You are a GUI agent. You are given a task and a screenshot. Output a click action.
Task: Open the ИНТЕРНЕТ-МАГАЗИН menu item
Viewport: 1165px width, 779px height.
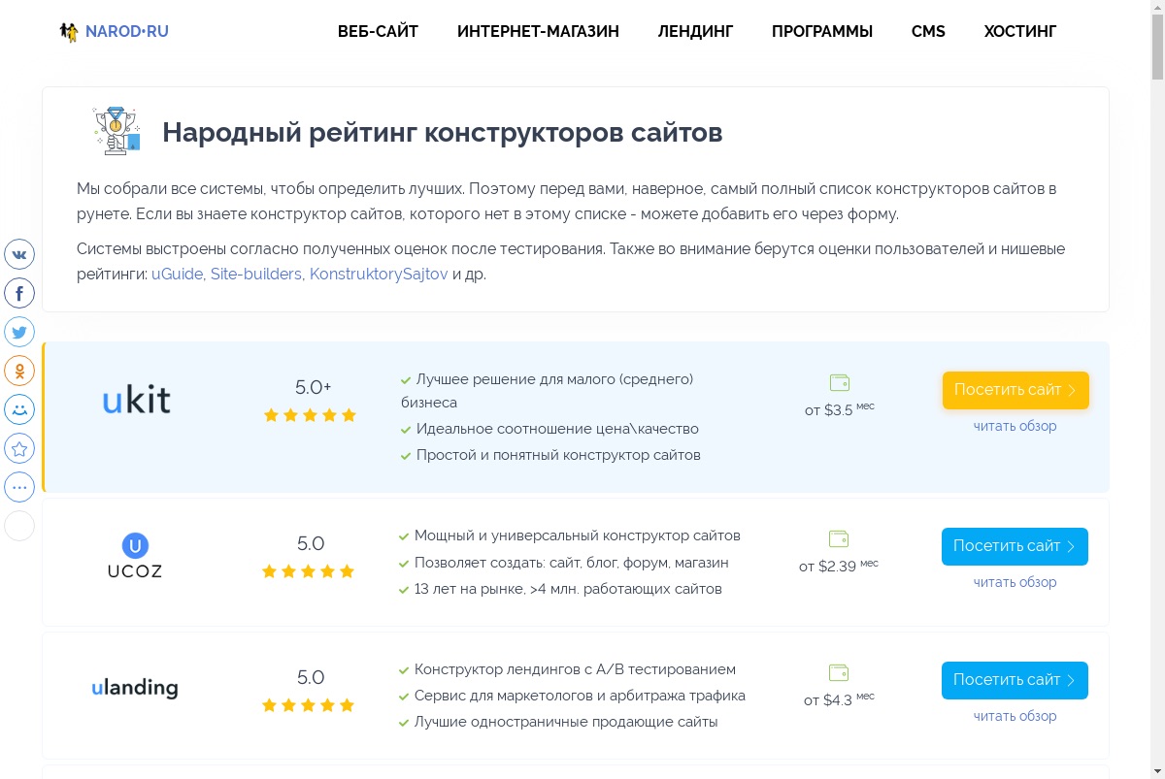coord(538,31)
